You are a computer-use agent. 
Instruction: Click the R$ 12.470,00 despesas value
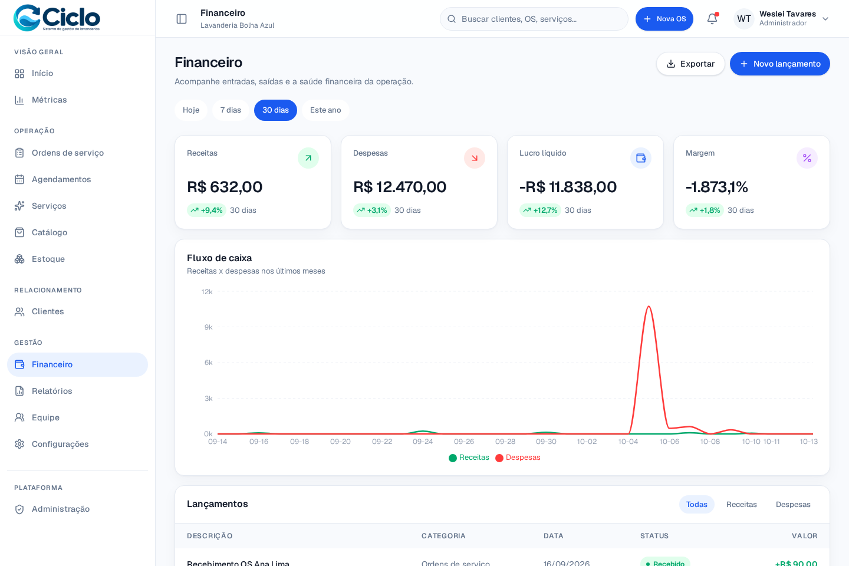point(400,187)
